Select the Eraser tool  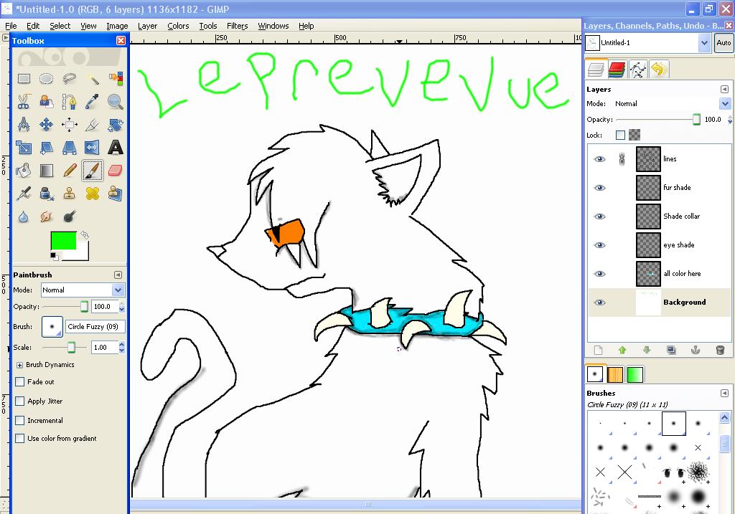coord(116,171)
